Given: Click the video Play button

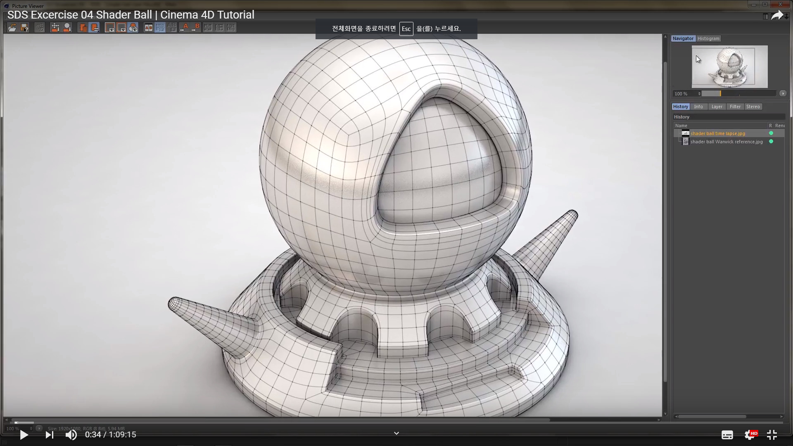Looking at the screenshot, I should (x=24, y=435).
